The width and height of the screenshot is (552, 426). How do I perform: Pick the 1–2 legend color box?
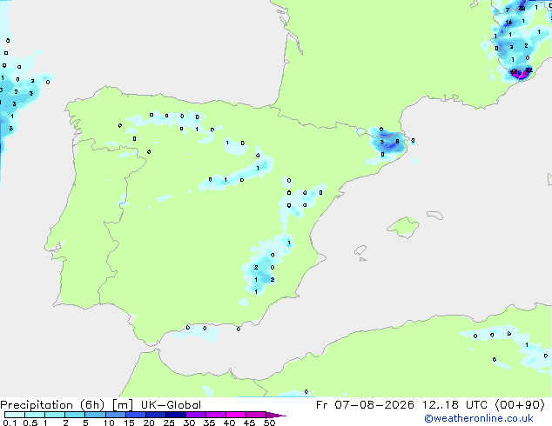pos(55,415)
